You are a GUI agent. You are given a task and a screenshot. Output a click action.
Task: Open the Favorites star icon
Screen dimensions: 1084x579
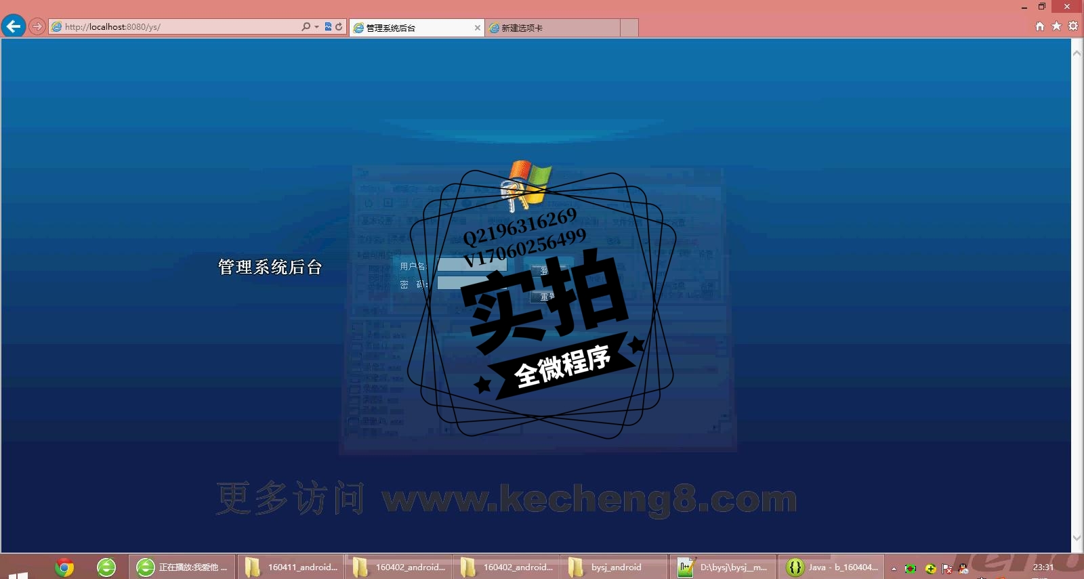(x=1056, y=26)
